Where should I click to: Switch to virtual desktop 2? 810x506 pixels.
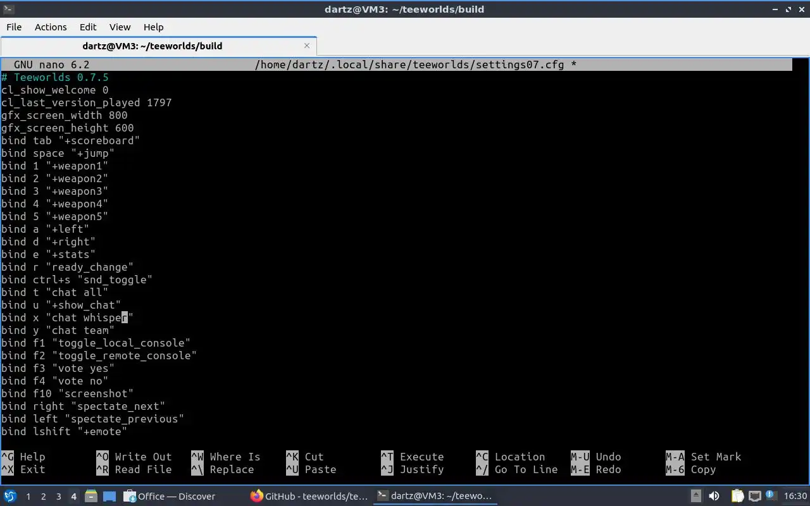coord(43,497)
